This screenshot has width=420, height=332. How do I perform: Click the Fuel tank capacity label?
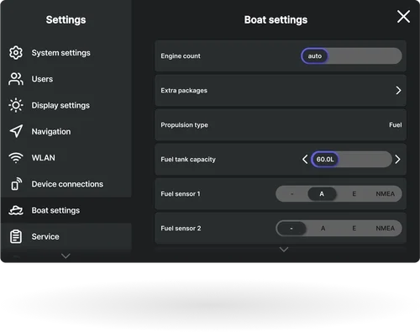coord(188,160)
